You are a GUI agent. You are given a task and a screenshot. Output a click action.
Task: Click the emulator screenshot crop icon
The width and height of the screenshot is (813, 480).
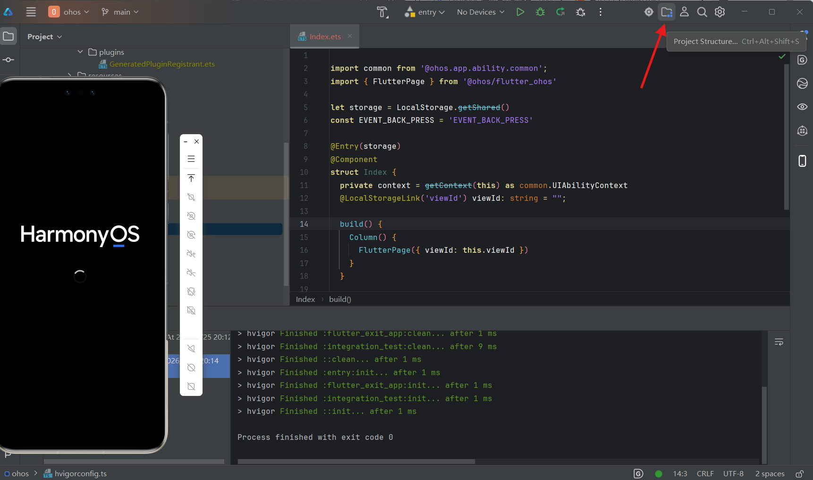point(191,197)
